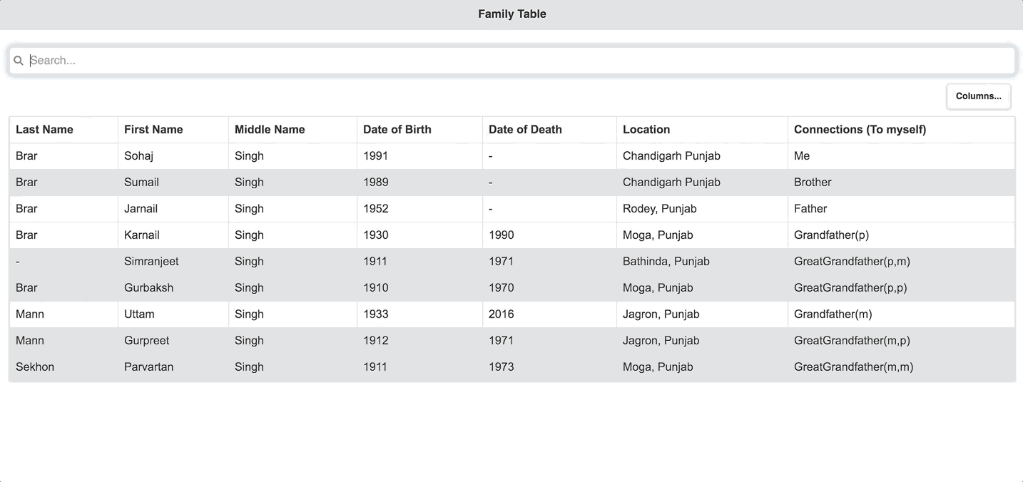Sort by First Name column header
The image size is (1023, 482).
[x=153, y=130]
